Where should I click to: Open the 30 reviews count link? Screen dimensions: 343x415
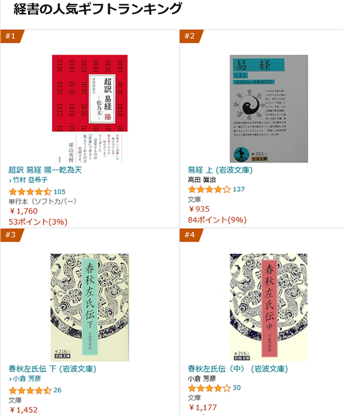[x=237, y=388]
